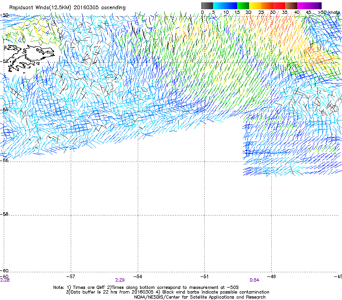Screen dimensions: 342x300
Task: Click legend value '30' under color bar
Action: (273, 12)
